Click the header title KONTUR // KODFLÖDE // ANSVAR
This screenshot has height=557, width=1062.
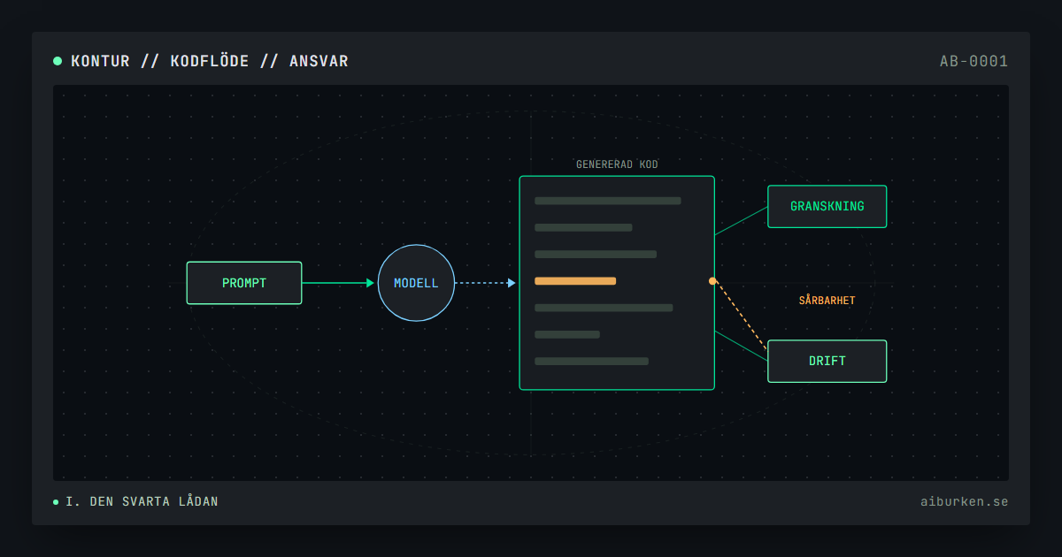[x=210, y=61]
